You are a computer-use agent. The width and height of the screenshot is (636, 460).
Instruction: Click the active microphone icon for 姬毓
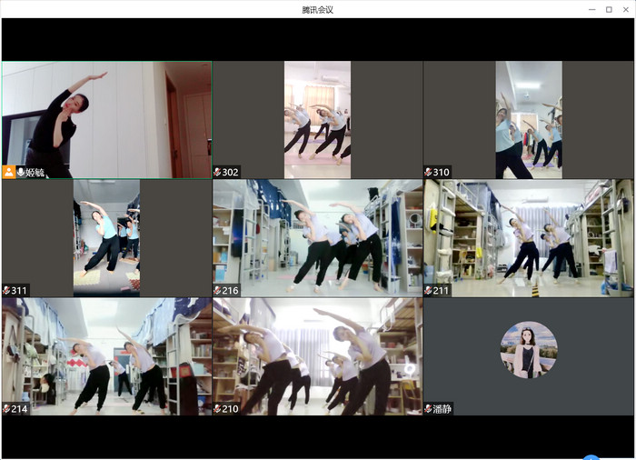pos(21,172)
